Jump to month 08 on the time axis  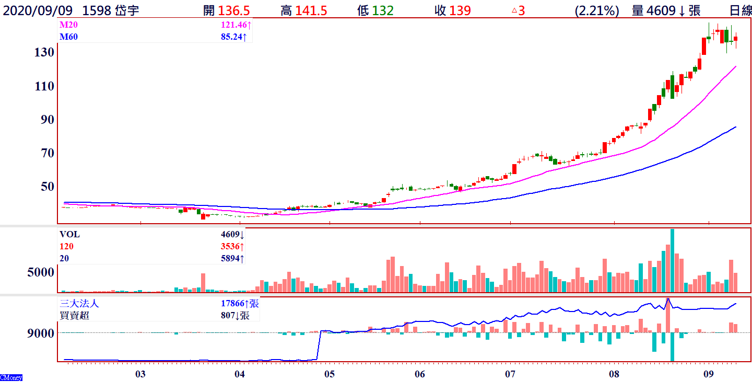(x=614, y=374)
